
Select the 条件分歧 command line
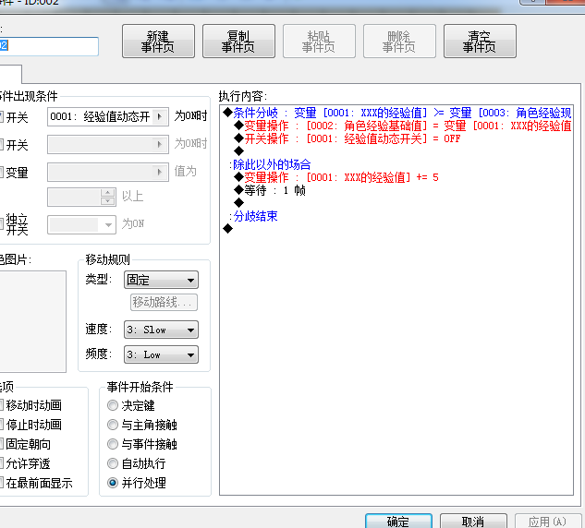coord(397,113)
